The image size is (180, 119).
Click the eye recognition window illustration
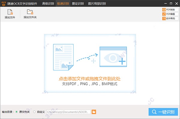click(x=113, y=57)
